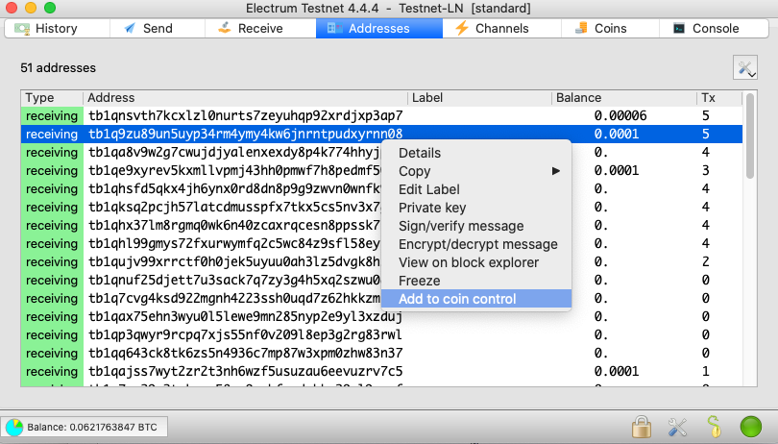
Task: Select Edit Label in context menu
Action: coord(476,189)
